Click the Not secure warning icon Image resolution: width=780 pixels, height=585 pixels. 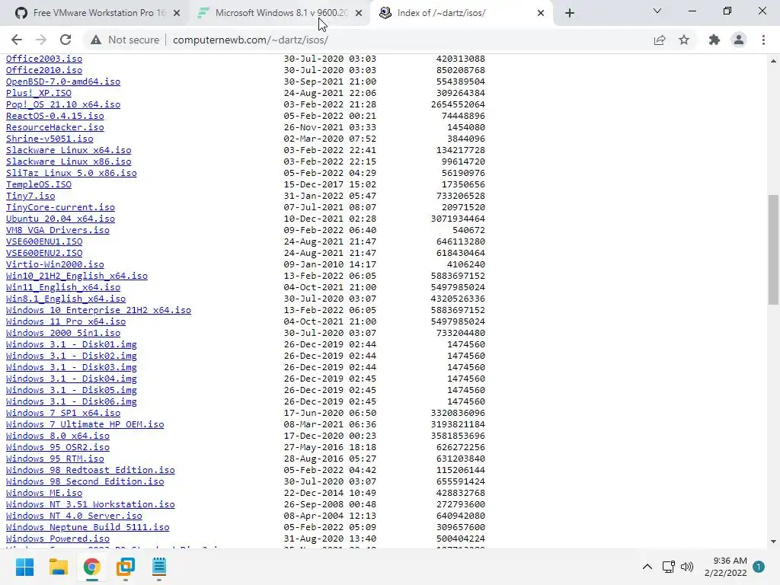point(96,40)
